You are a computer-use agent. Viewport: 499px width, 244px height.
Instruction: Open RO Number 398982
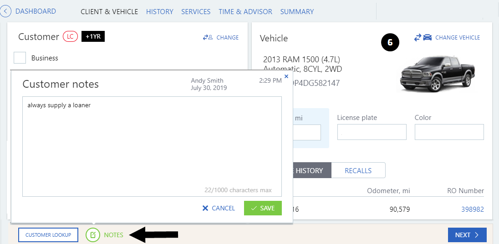click(x=473, y=209)
